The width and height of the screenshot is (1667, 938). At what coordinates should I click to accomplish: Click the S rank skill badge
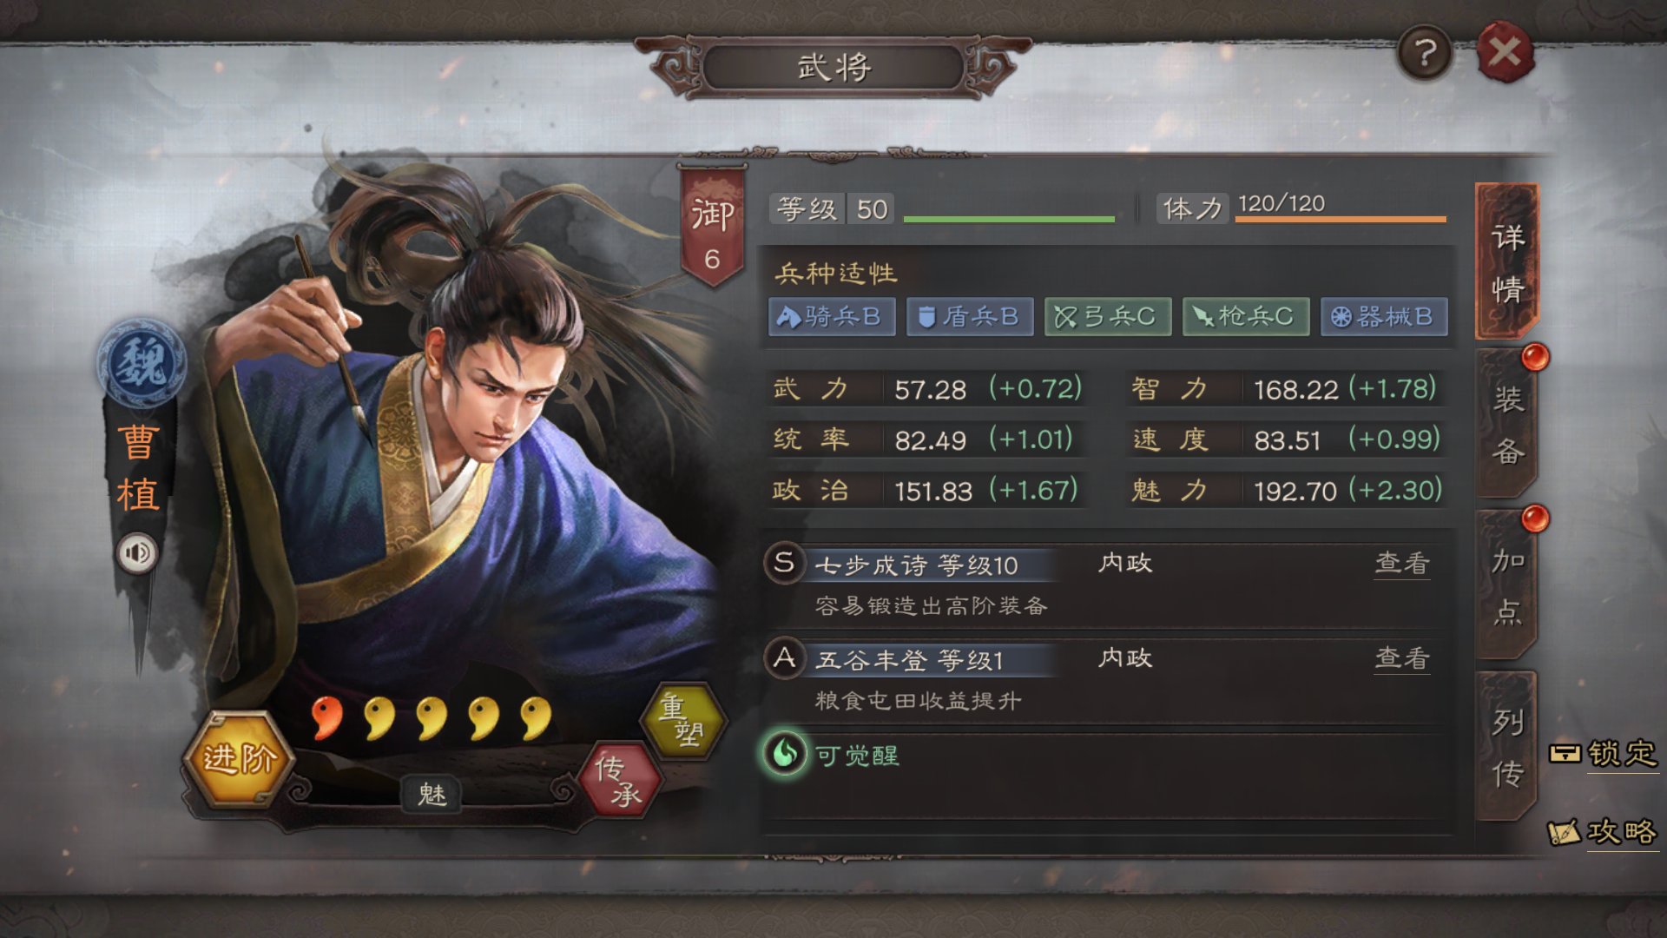click(784, 563)
